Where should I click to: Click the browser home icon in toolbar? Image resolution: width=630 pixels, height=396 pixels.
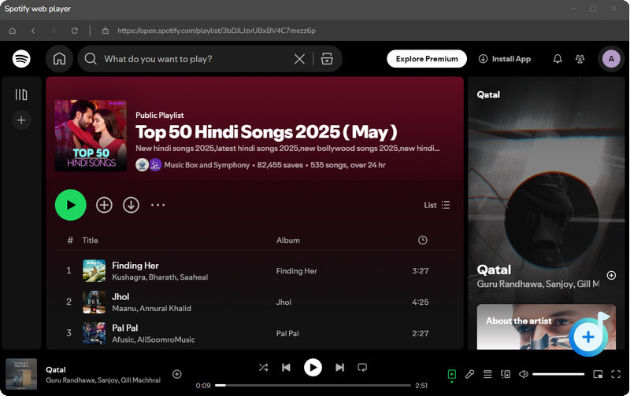[x=13, y=31]
